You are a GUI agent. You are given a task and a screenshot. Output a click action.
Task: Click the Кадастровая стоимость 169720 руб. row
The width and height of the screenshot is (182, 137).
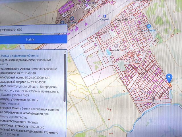coord(22,127)
